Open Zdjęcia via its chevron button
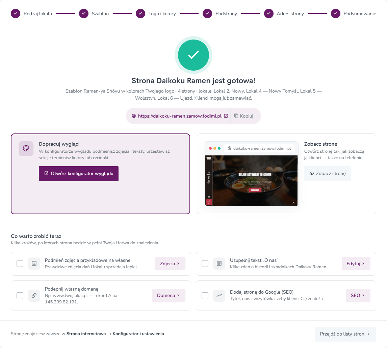 click(x=170, y=264)
